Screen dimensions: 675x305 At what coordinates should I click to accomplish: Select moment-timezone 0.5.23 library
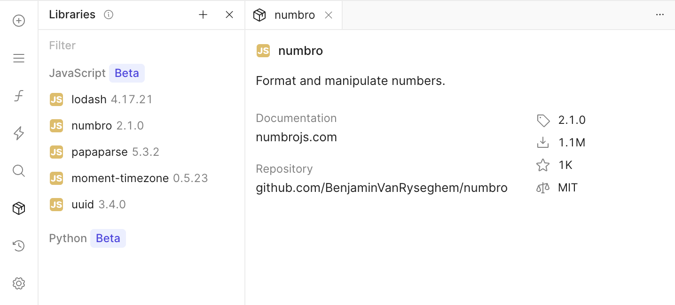click(141, 178)
